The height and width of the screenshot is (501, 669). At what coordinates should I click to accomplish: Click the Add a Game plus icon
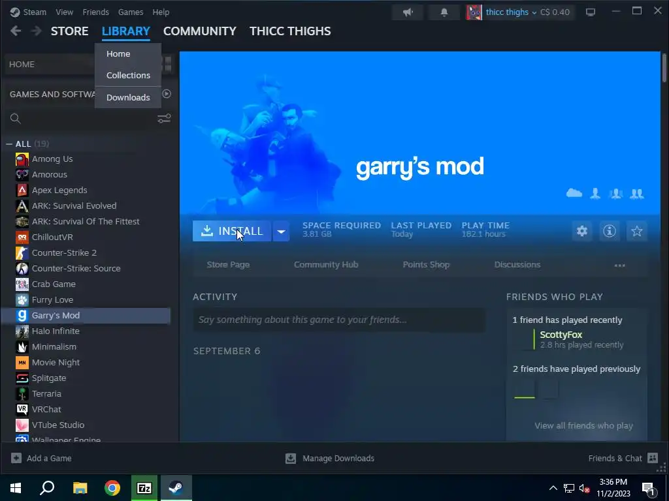click(16, 458)
